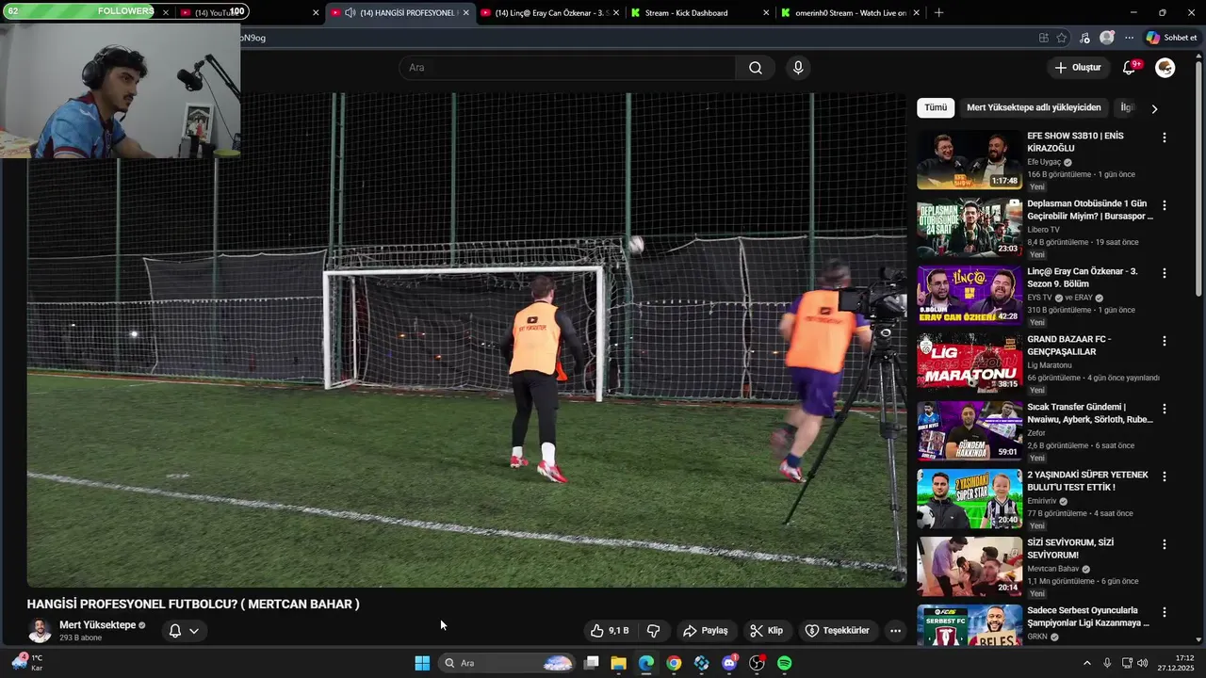This screenshot has height=678, width=1206.
Task: Open Sadece Serbest Oyuncularla video title
Action: pyautogui.click(x=1088, y=617)
